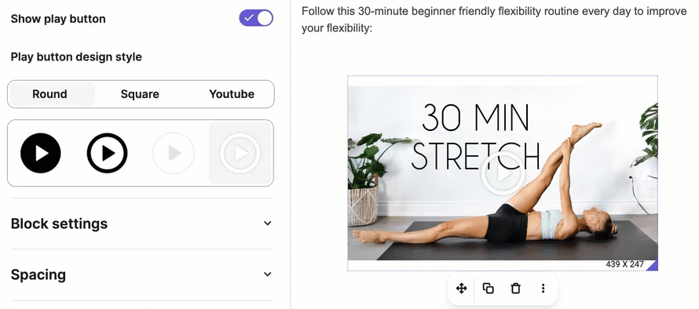Click the move block icon in toolbar
The height and width of the screenshot is (309, 699).
point(461,289)
